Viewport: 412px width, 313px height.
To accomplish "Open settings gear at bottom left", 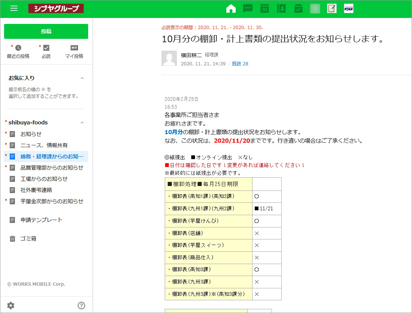I will pyautogui.click(x=11, y=306).
